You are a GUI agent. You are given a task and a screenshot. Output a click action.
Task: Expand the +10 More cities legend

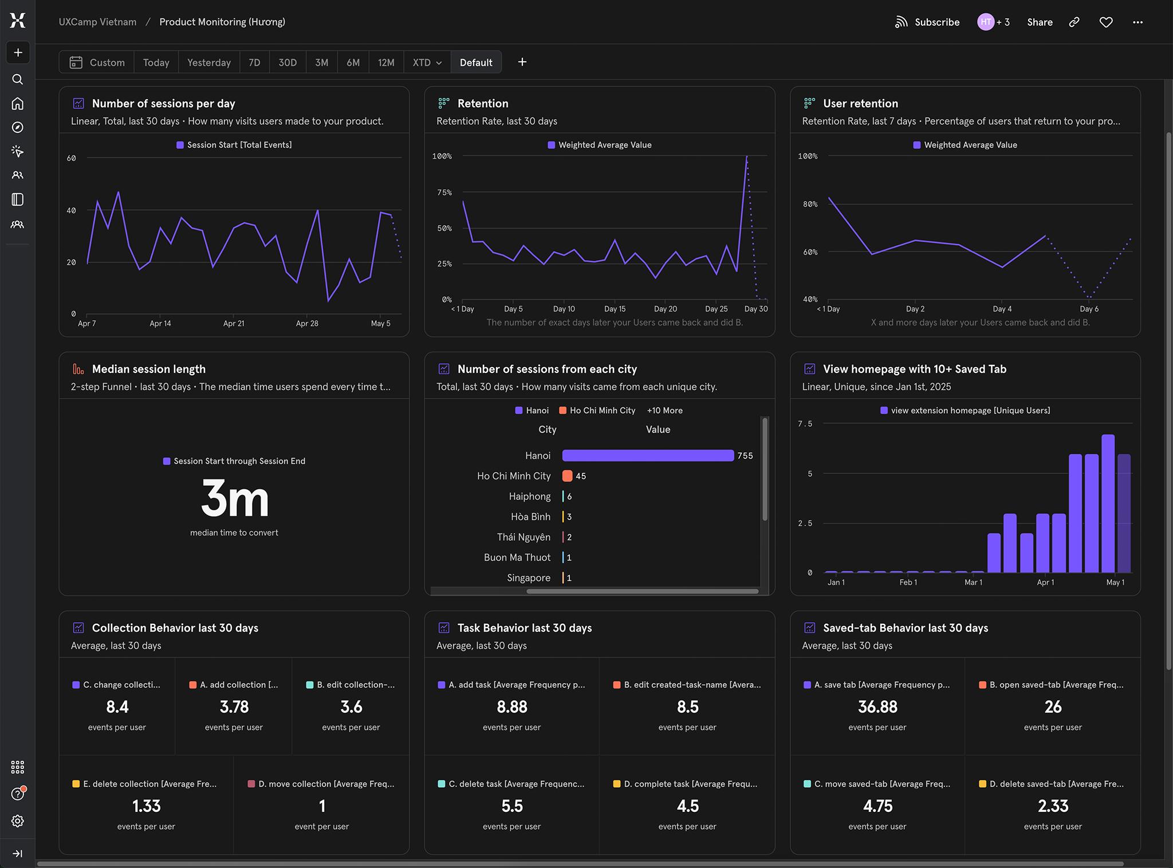click(664, 411)
